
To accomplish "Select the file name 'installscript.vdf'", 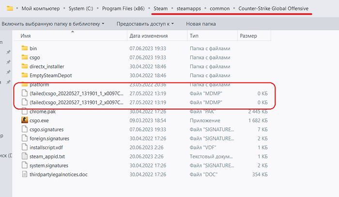I will click(x=46, y=148).
